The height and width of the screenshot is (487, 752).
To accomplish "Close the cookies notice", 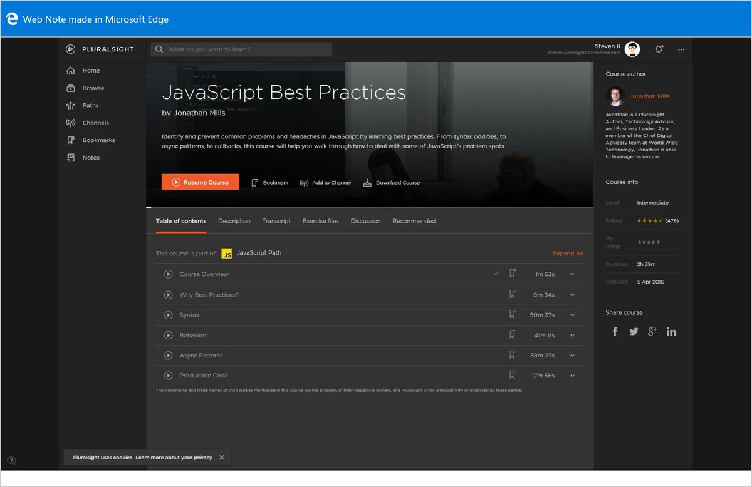I will (x=222, y=458).
